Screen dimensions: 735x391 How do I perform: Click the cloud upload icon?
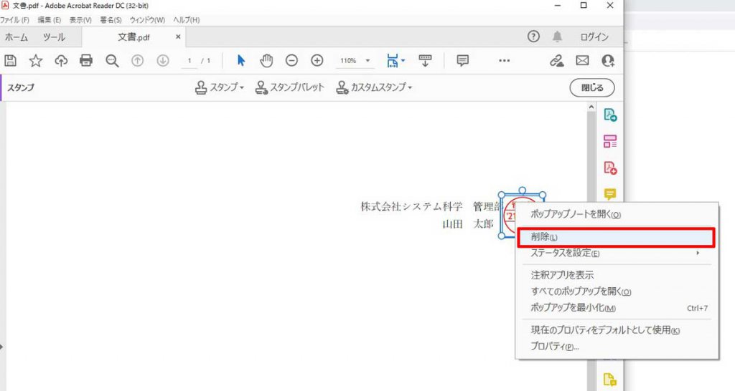point(61,61)
